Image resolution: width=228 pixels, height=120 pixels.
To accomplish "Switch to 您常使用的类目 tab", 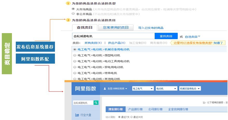I will (116, 27).
